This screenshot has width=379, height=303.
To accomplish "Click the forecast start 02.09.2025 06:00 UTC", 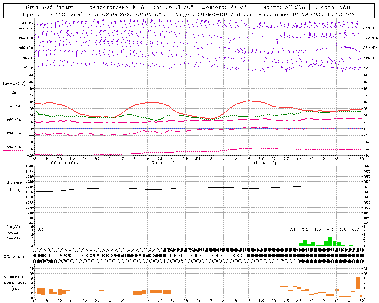I will [134, 14].
